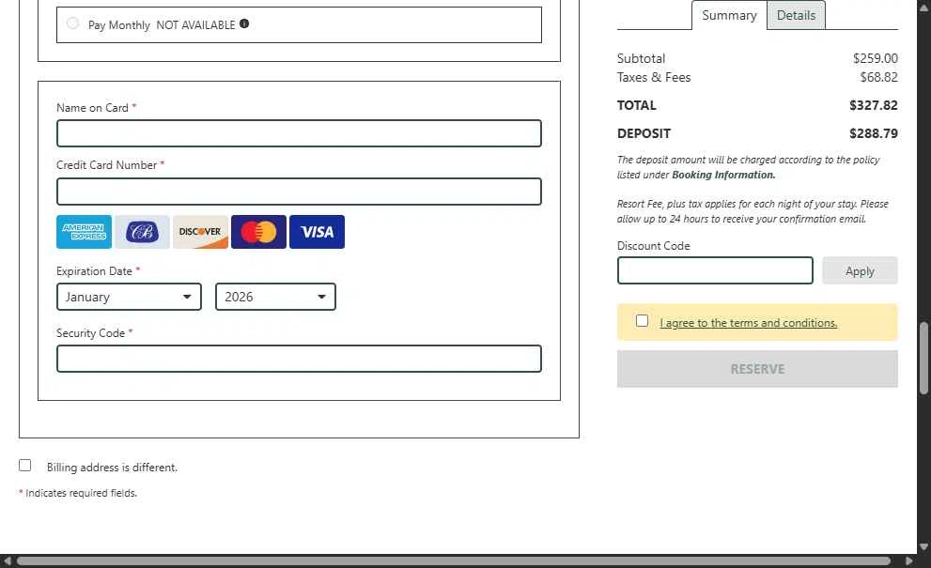Focus the Security Code field
This screenshot has width=931, height=568.
click(300, 359)
